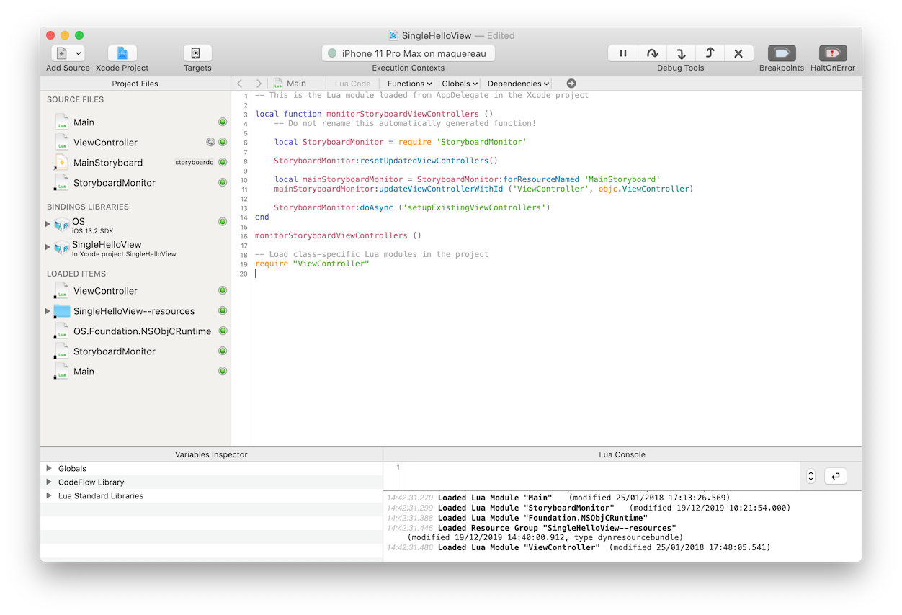Toggle green status dot for Main source file
902x615 pixels.
tap(223, 122)
